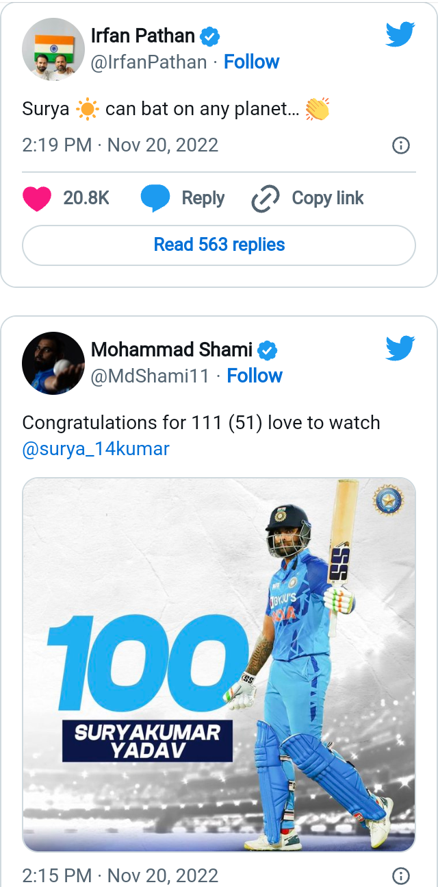This screenshot has height=887, width=438.
Task: Open the Read 563 replies button
Action: pyautogui.click(x=219, y=245)
